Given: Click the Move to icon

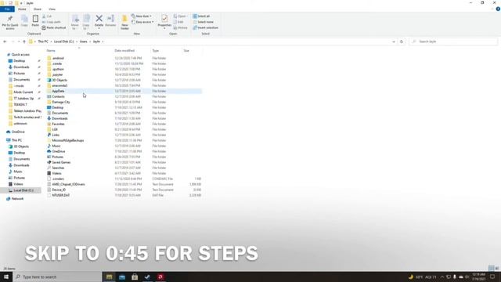Looking at the screenshot, I should pyautogui.click(x=75, y=18).
